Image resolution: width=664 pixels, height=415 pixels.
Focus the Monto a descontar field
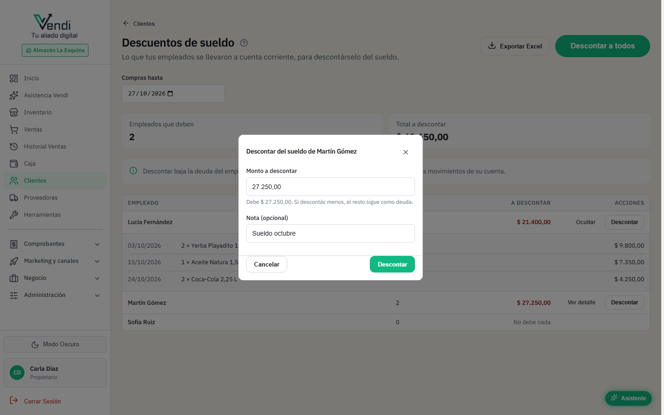click(x=331, y=187)
